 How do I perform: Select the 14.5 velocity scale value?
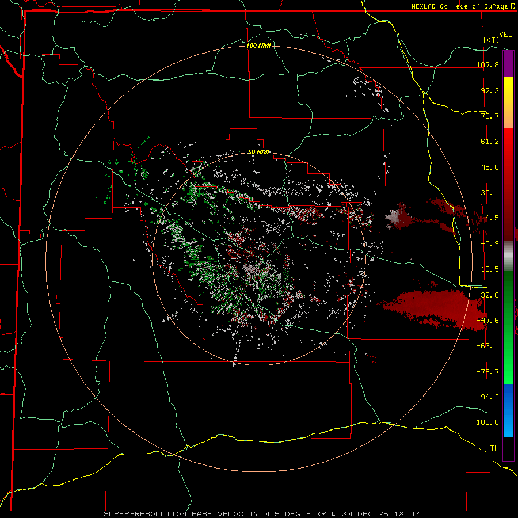pyautogui.click(x=490, y=218)
